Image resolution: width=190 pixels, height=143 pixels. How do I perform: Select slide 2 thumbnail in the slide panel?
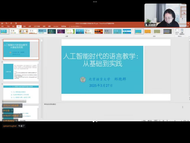(21, 71)
